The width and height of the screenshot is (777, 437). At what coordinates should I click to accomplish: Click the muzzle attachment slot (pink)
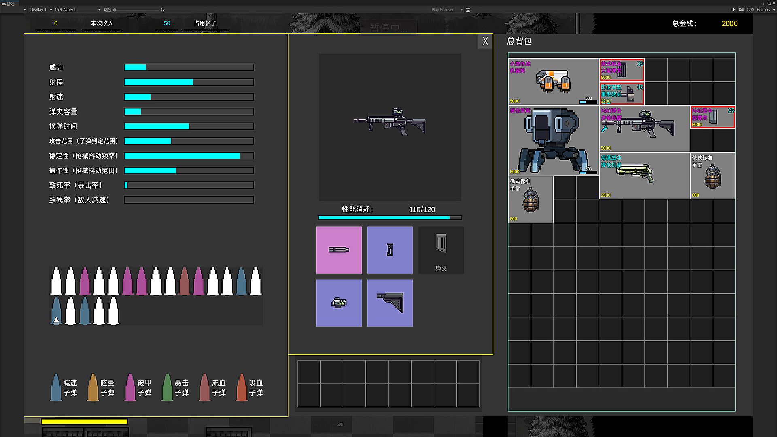tap(339, 250)
